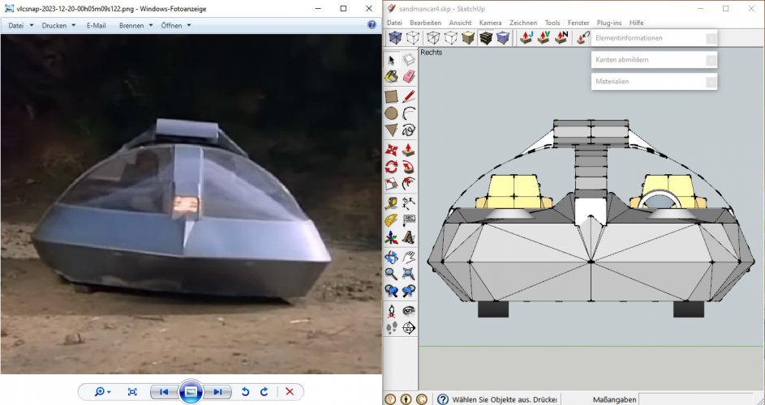
Task: Pick the Scale tool
Action: coord(391,184)
